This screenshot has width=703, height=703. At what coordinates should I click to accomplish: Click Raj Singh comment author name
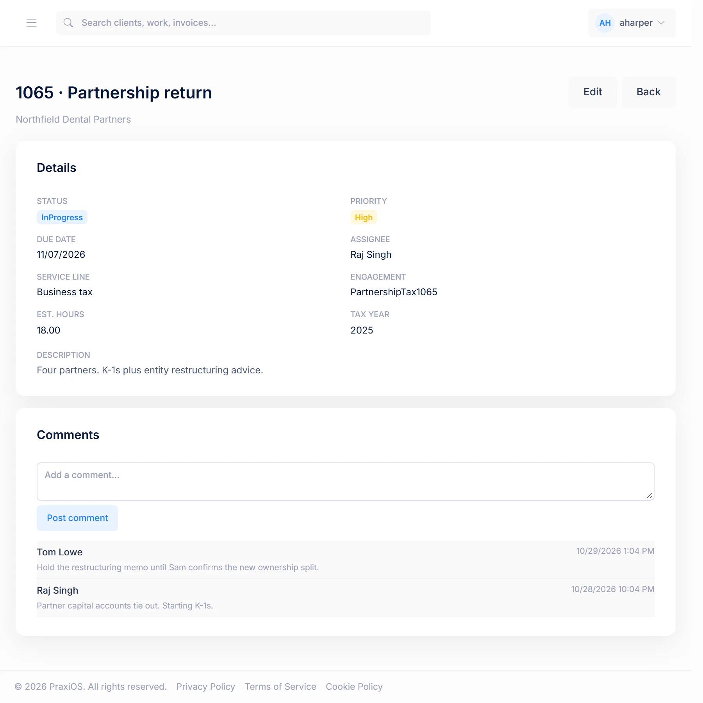click(x=57, y=591)
